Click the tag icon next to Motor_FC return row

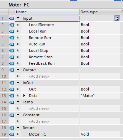click(12, 134)
